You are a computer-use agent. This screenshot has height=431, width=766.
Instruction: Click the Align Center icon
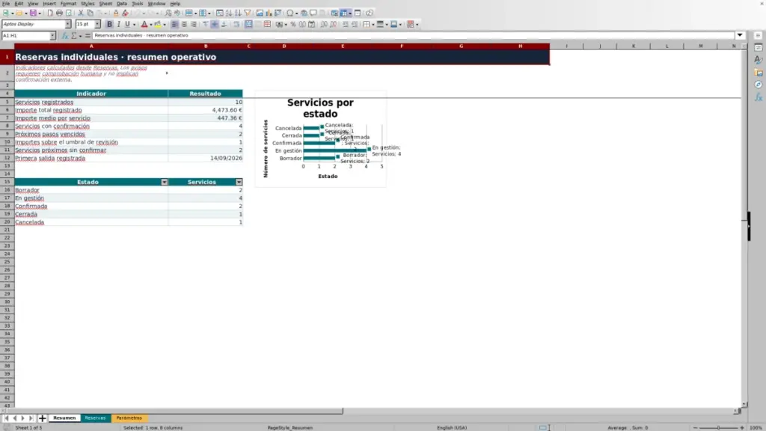click(184, 25)
